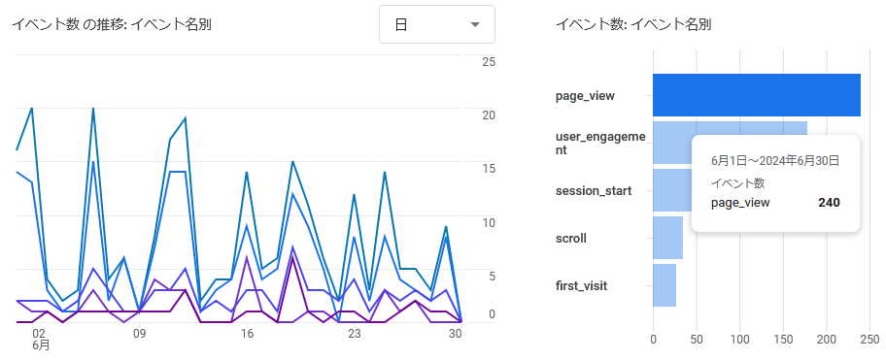Click the session_start label
The width and height of the screenshot is (886, 360).
pos(594,191)
